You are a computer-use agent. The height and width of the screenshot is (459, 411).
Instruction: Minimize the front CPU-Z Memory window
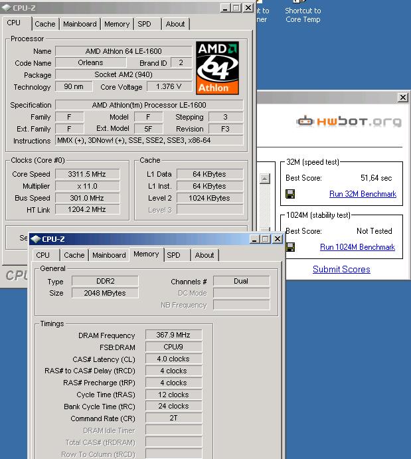pos(254,239)
